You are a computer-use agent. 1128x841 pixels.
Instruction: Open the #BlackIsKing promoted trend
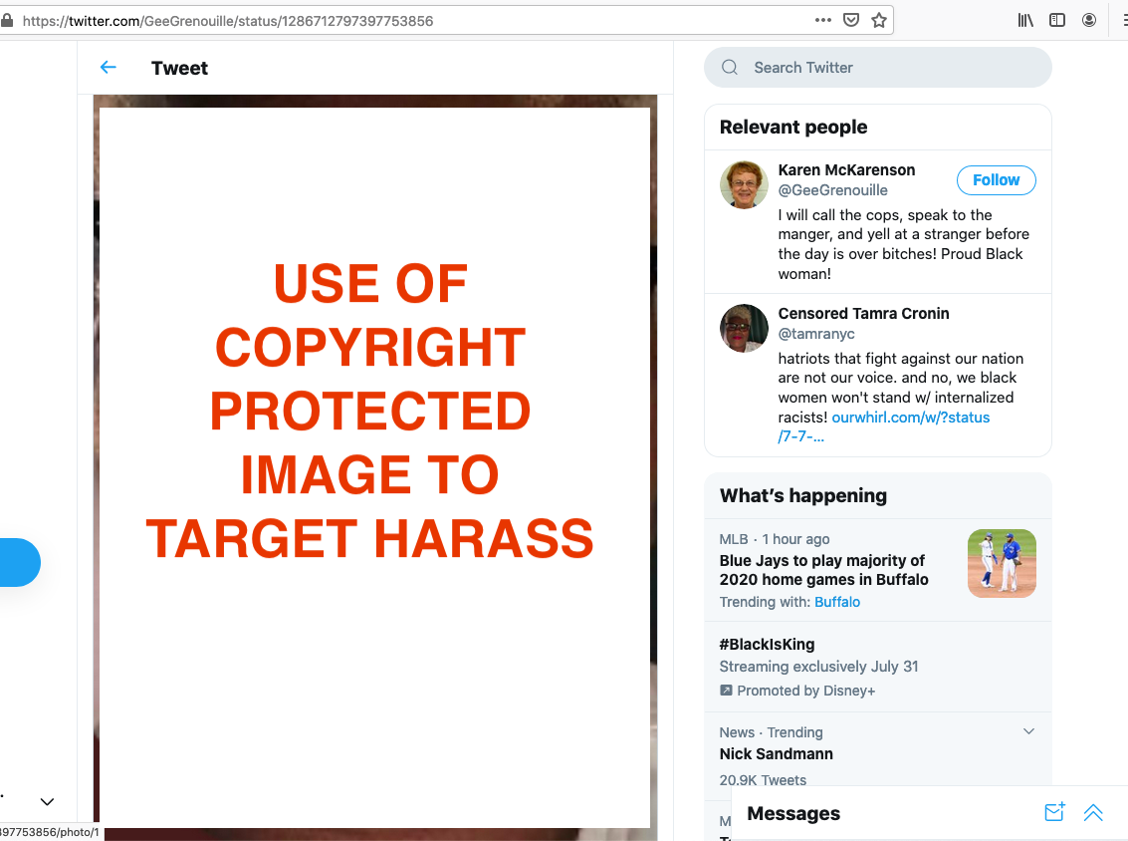pyautogui.click(x=767, y=645)
